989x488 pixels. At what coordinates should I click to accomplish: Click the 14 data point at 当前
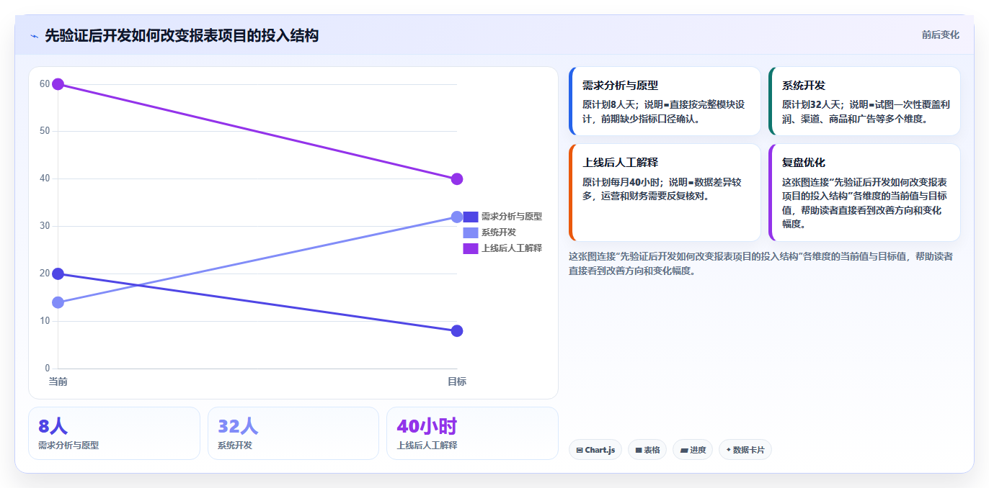click(58, 302)
